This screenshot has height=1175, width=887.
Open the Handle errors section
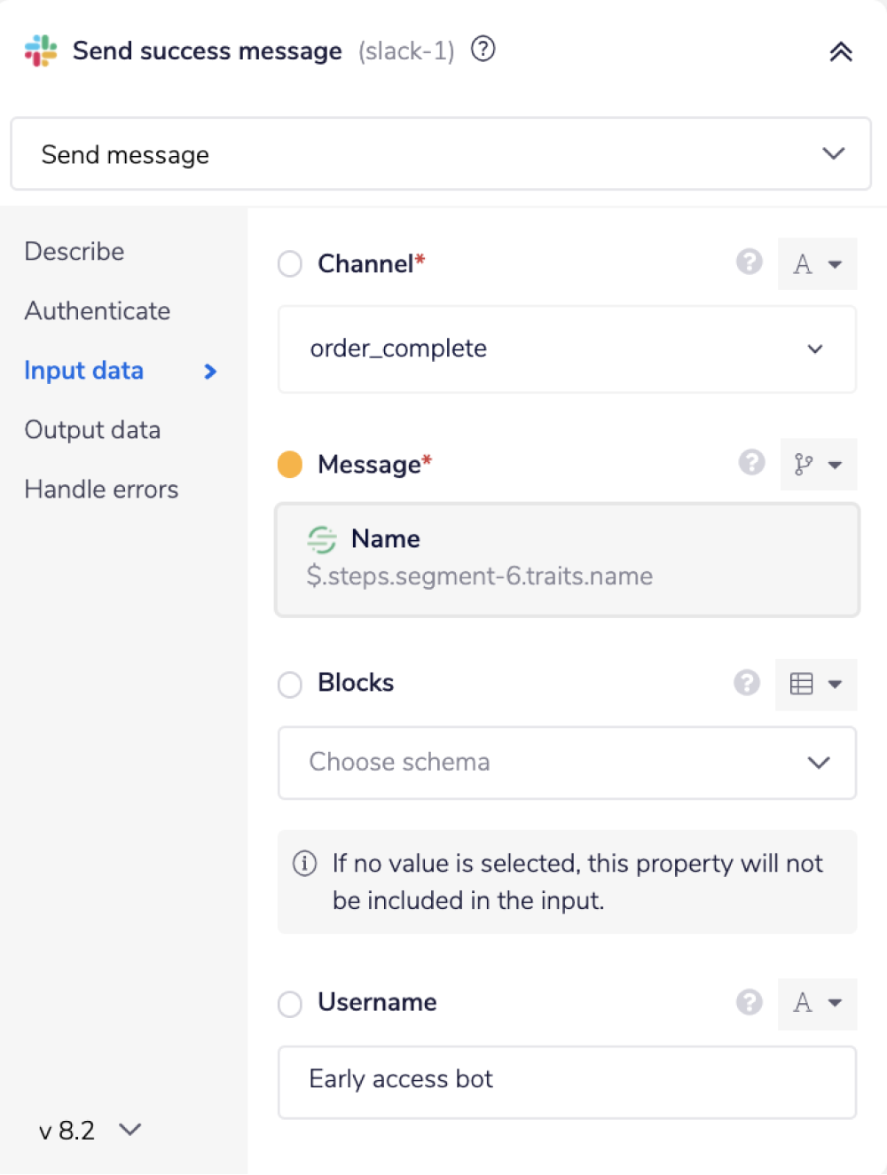[x=101, y=489]
